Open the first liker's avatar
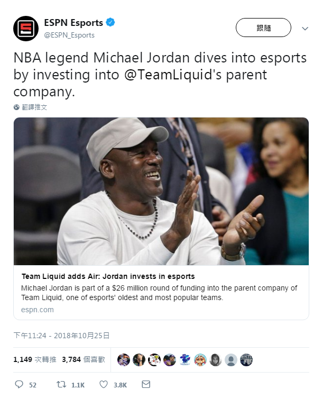This screenshot has height=398, width=323. [x=123, y=360]
